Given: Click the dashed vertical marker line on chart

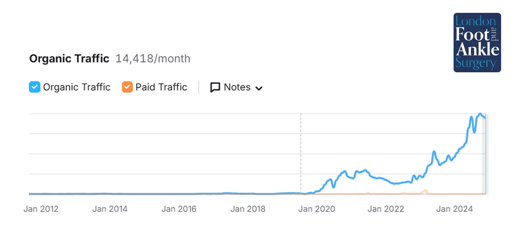Looking at the screenshot, I should [301, 153].
